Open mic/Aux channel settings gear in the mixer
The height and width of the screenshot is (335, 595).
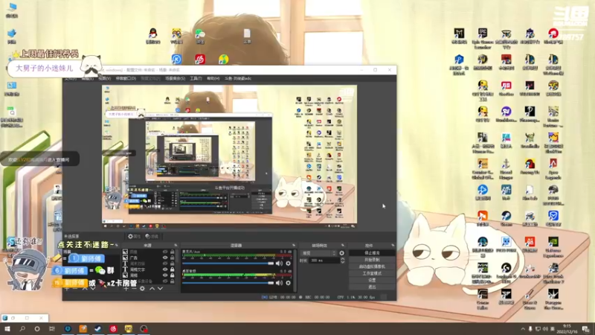pos(288,264)
